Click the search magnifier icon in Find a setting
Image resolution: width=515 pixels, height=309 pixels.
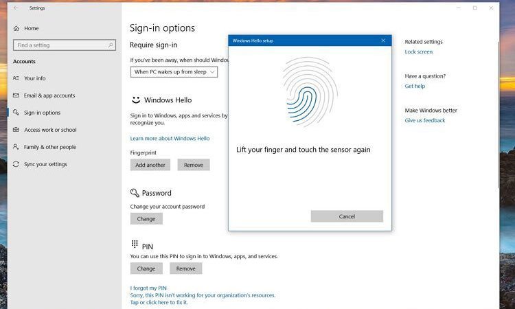[x=111, y=45]
